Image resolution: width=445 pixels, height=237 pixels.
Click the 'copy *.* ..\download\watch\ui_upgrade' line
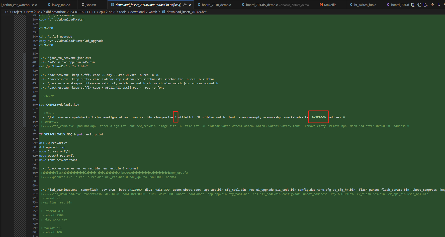[x=71, y=41]
